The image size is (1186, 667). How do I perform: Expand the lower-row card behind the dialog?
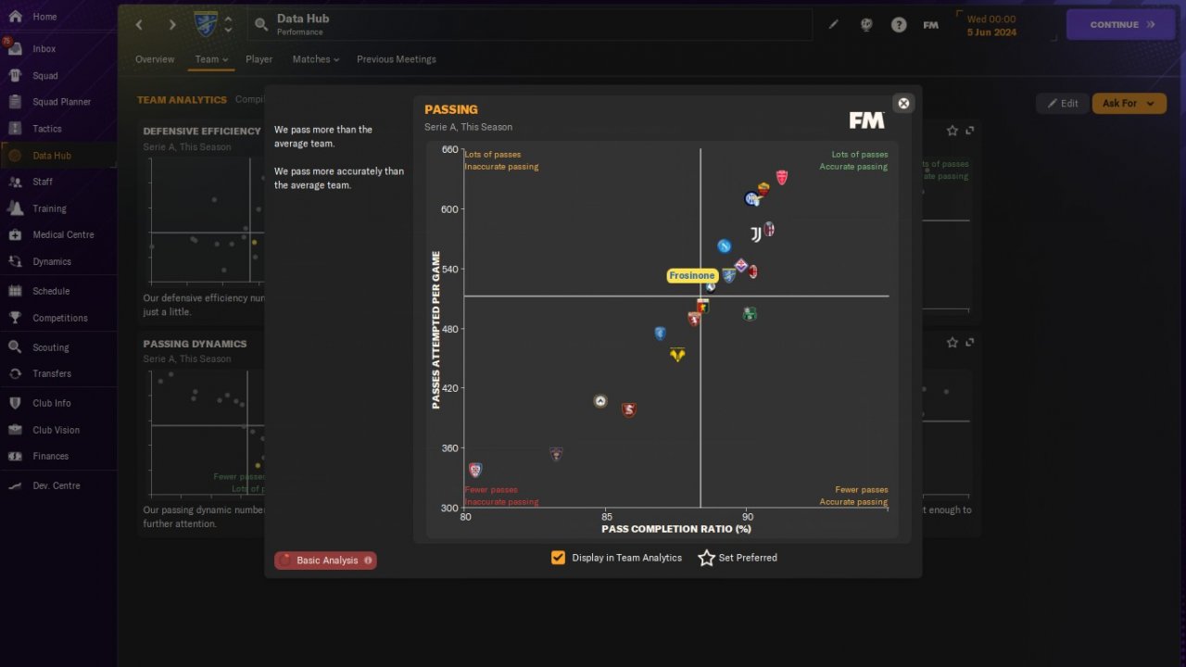tap(970, 342)
